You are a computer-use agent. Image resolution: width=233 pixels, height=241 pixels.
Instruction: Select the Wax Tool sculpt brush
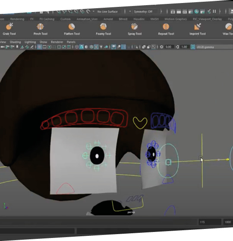[x=228, y=29]
